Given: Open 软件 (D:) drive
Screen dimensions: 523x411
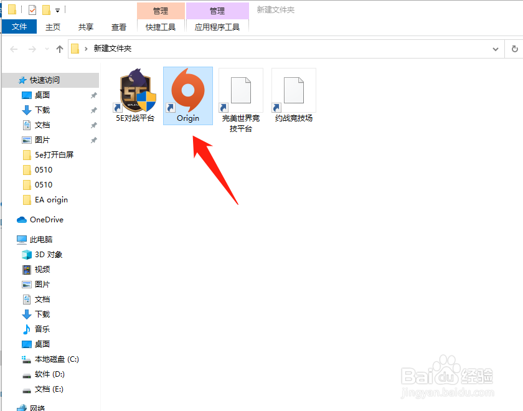Looking at the screenshot, I should pyautogui.click(x=50, y=374).
